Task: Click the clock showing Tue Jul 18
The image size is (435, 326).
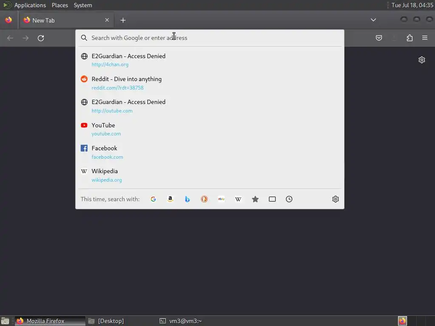Action: pyautogui.click(x=412, y=5)
